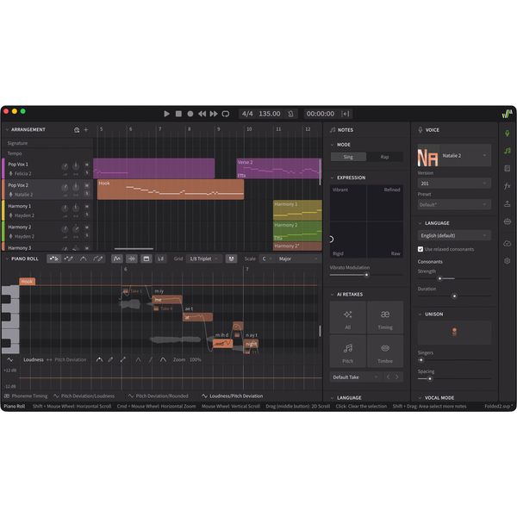Choose the Rap mode
517x517 pixels.
tap(384, 157)
